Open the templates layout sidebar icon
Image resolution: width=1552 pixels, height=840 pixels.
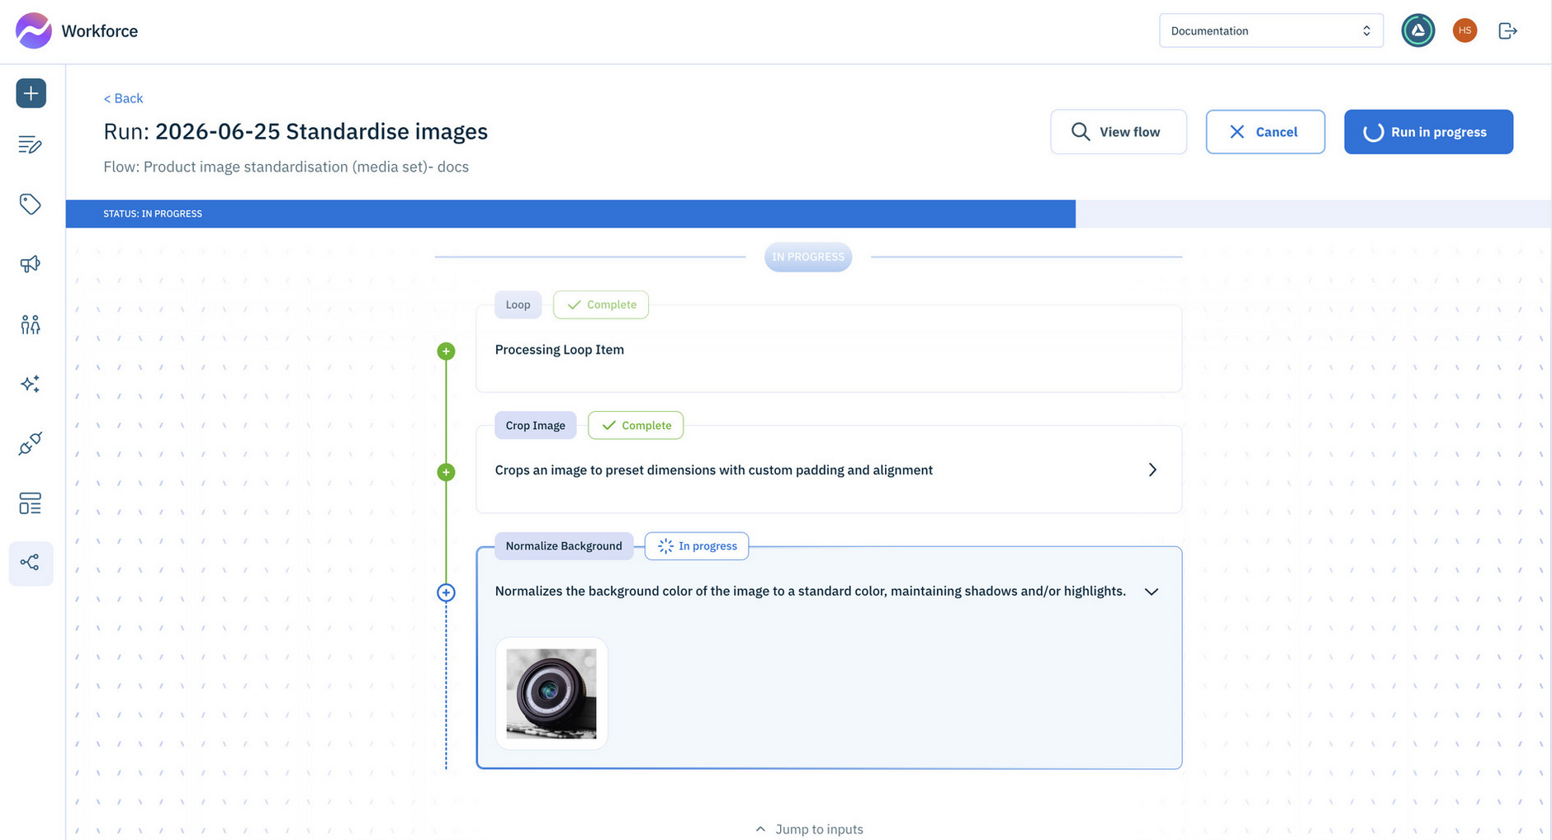pos(31,503)
